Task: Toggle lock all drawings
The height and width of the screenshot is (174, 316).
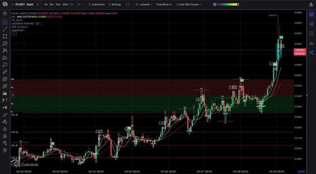Action: click(x=5, y=129)
